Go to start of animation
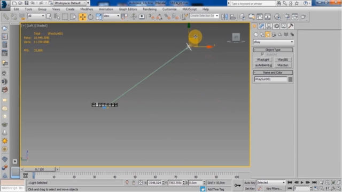This screenshot has height=192, width=342. tap(290, 182)
